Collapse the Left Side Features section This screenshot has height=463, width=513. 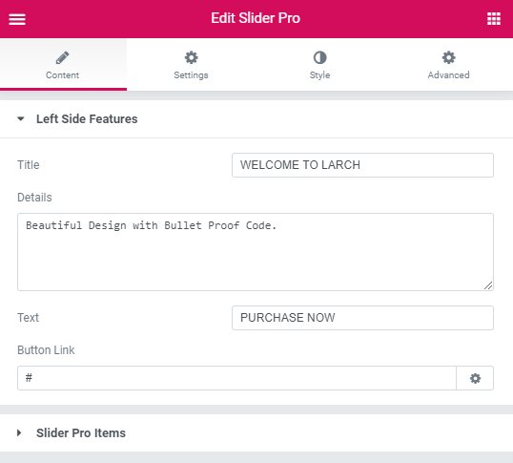(x=21, y=119)
